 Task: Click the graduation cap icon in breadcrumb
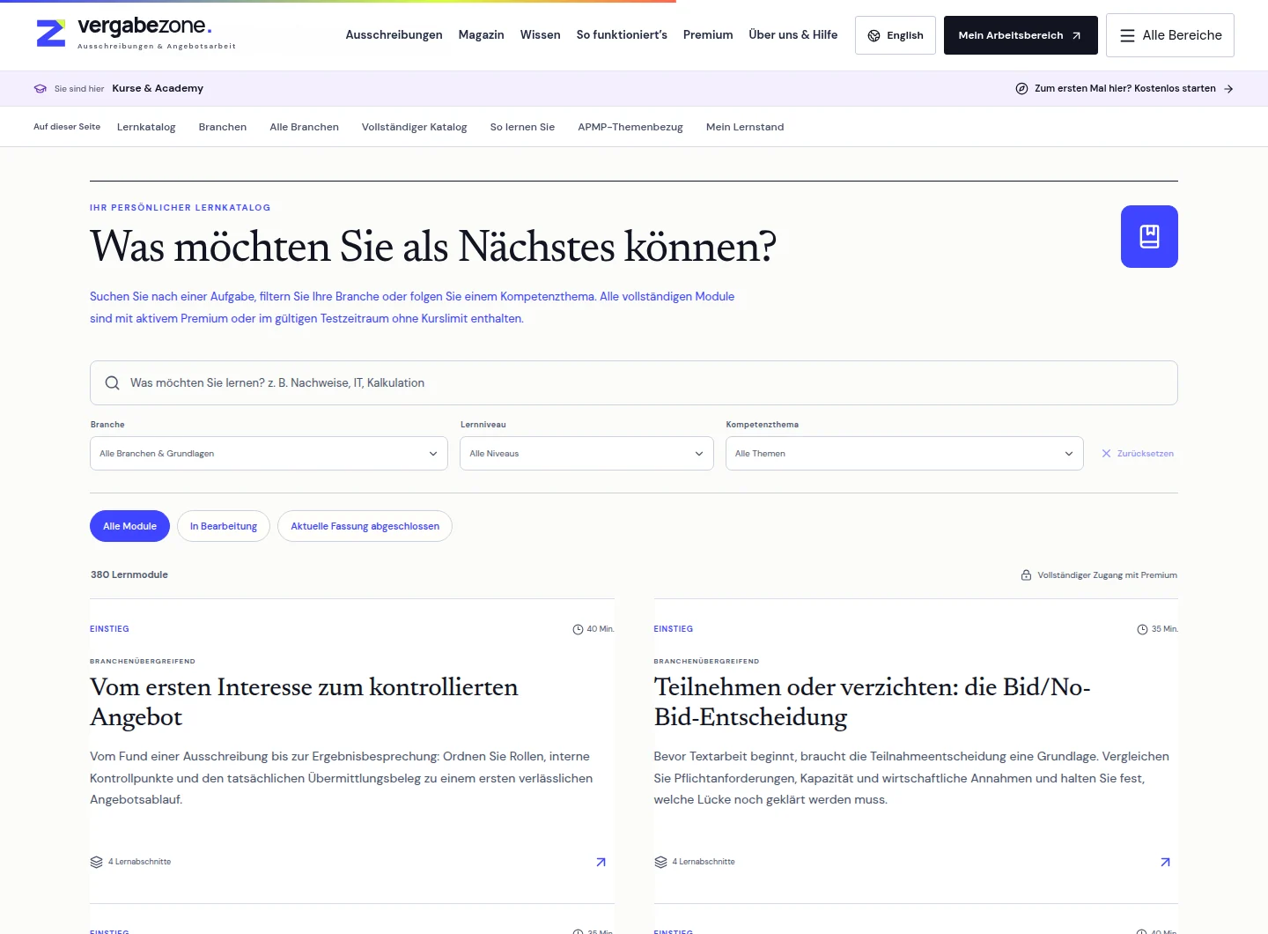point(40,88)
